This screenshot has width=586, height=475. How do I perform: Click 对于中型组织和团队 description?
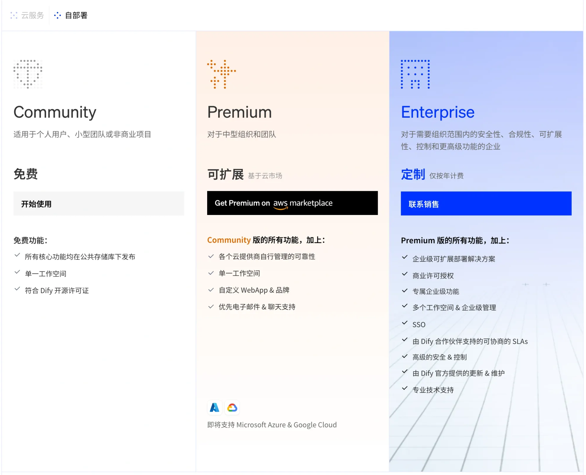241,134
